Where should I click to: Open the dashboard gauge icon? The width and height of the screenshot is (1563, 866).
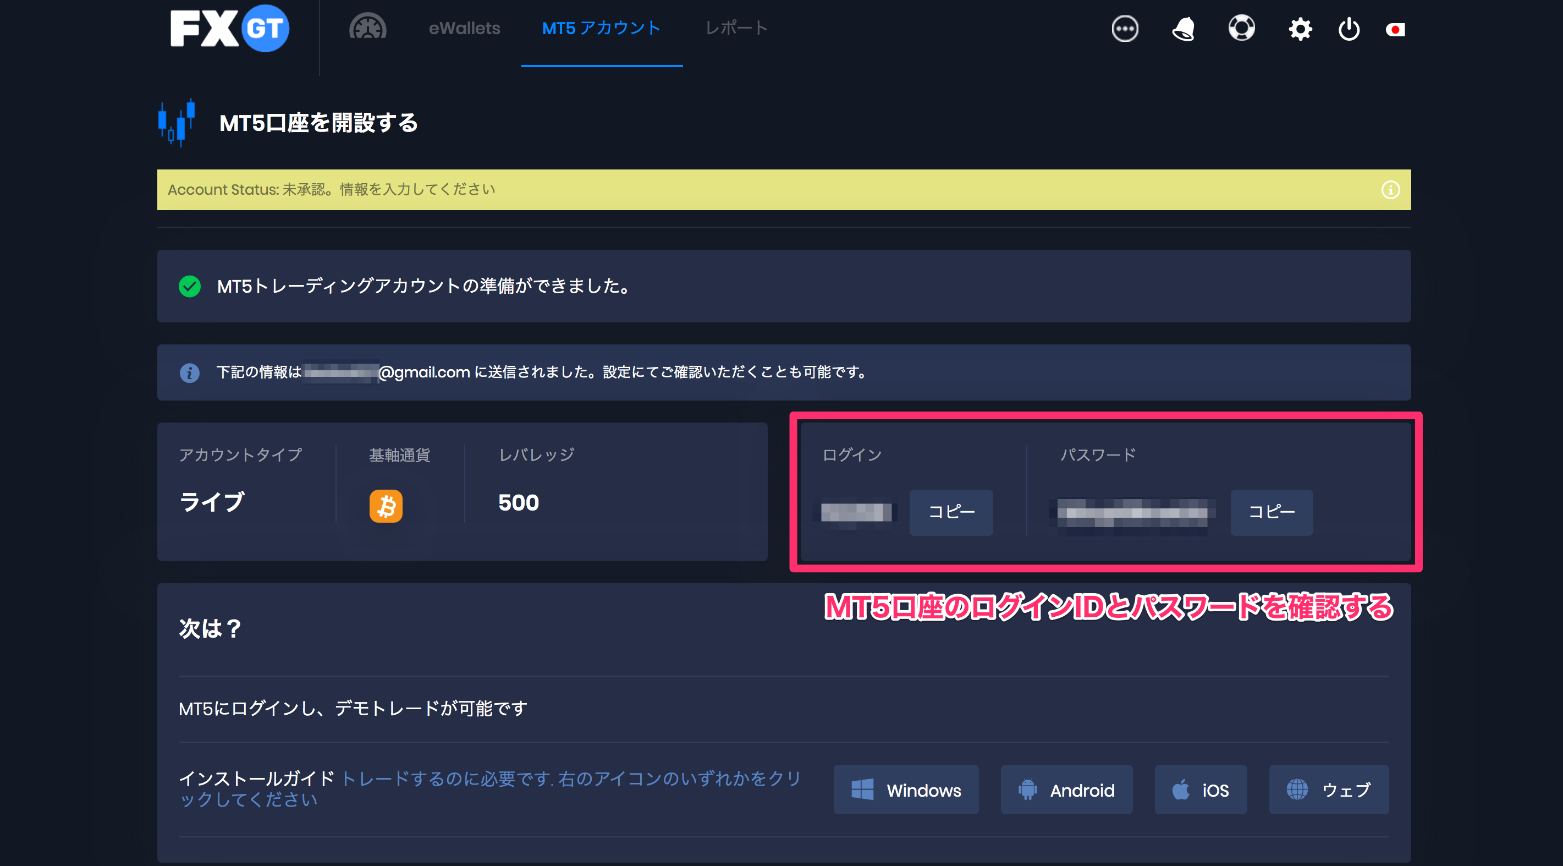(368, 27)
